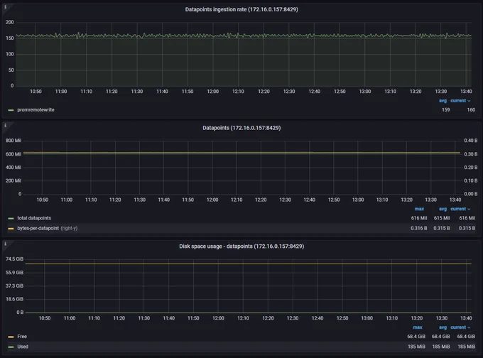The image size is (483, 358).
Task: Sort Disk space legend by avg
Action: coord(443,327)
